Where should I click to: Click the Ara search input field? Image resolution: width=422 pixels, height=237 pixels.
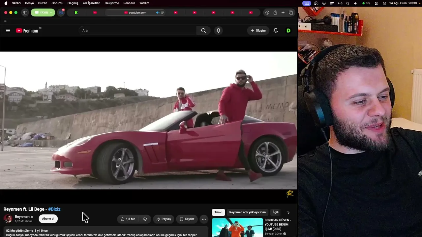[138, 31]
